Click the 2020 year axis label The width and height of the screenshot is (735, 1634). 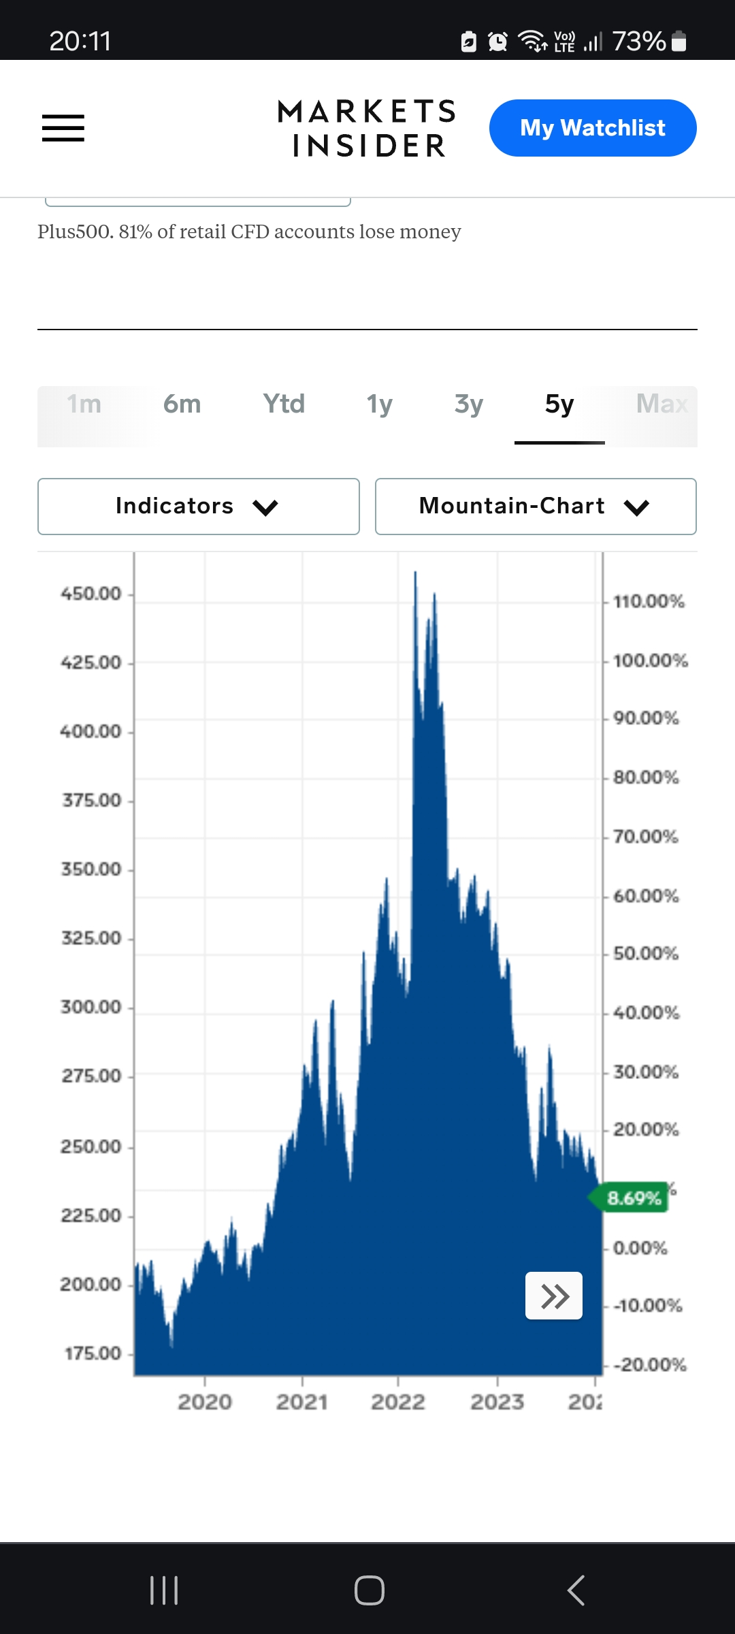(205, 1402)
